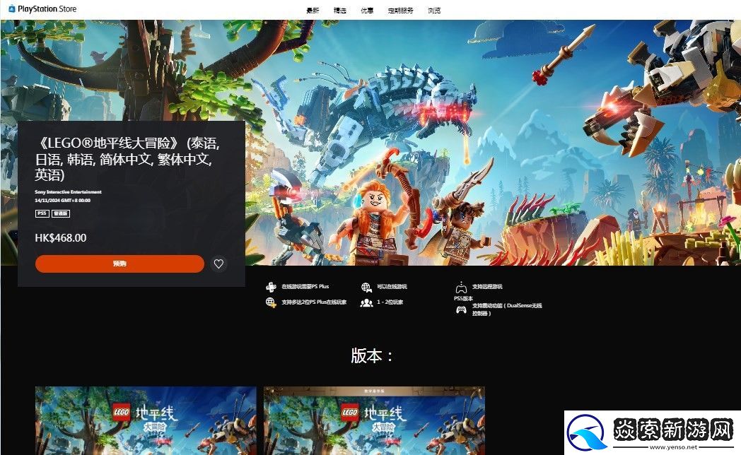Image resolution: width=741 pixels, height=455 pixels.
Task: Click the PS5 platform tag
Action: pos(42,213)
